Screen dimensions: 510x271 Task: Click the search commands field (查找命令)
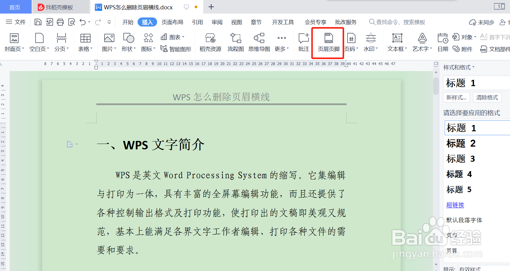coord(397,22)
